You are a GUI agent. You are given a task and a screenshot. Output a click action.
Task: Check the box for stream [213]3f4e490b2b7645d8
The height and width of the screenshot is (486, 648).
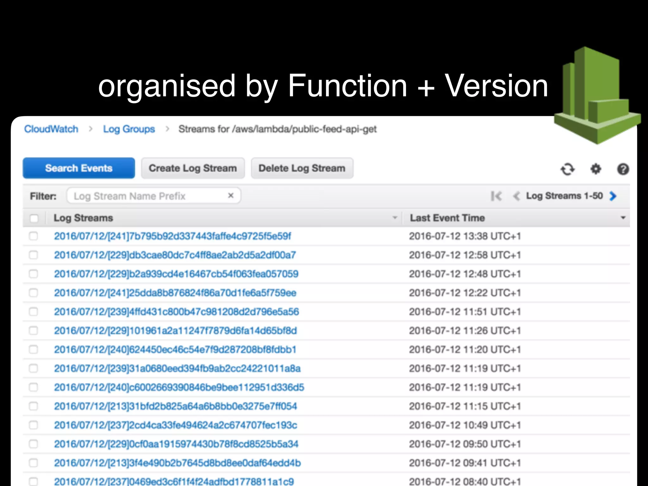pyautogui.click(x=34, y=463)
